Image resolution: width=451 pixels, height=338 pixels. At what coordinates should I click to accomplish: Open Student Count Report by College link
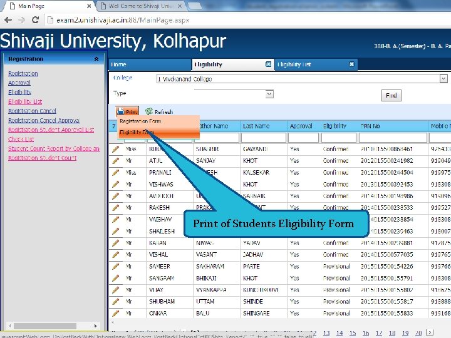54,148
